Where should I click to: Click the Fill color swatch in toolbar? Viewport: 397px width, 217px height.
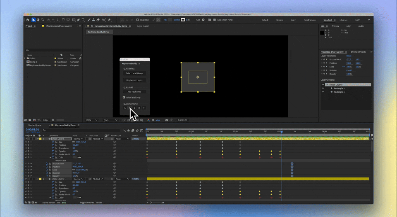pyautogui.click(x=170, y=20)
